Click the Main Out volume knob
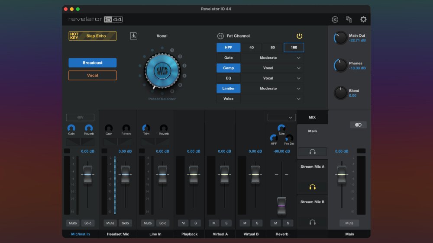This screenshot has width=433, height=243. (x=340, y=38)
